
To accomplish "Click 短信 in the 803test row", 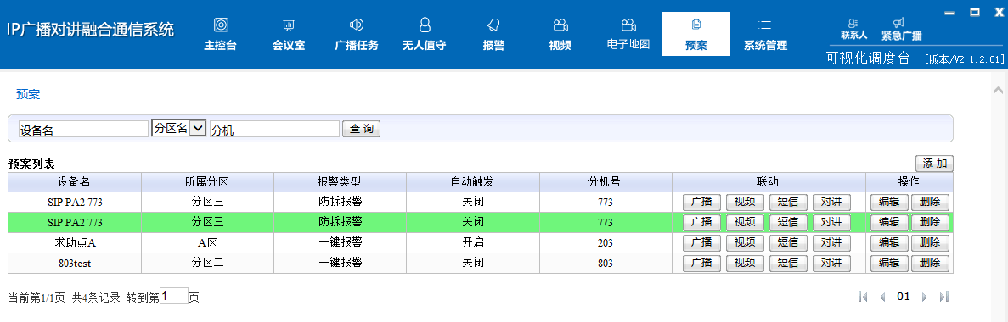I will click(788, 263).
